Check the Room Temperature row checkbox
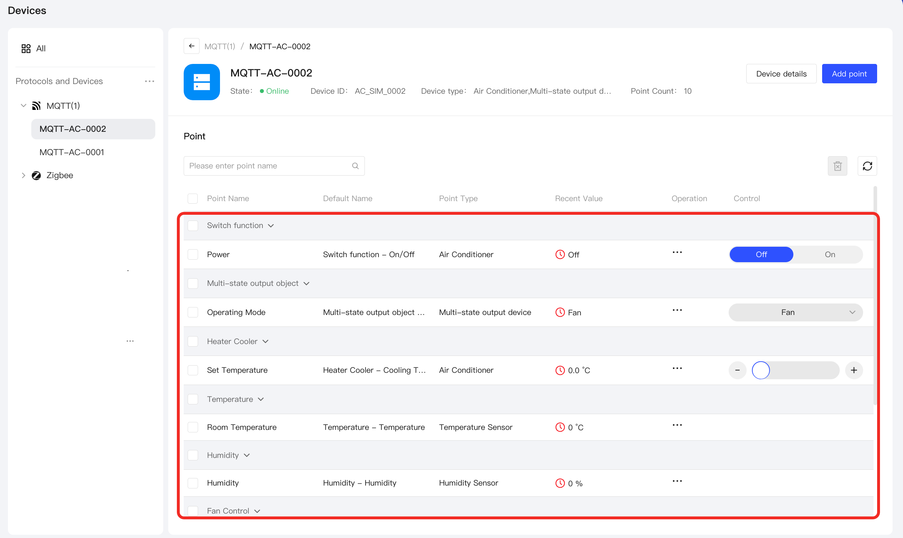The width and height of the screenshot is (903, 538). [x=193, y=427]
